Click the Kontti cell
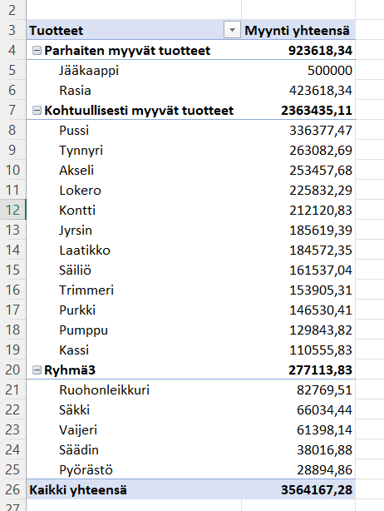The height and width of the screenshot is (511, 384). [134, 211]
